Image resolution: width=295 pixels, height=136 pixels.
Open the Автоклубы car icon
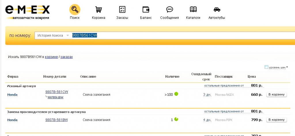pos(217,9)
